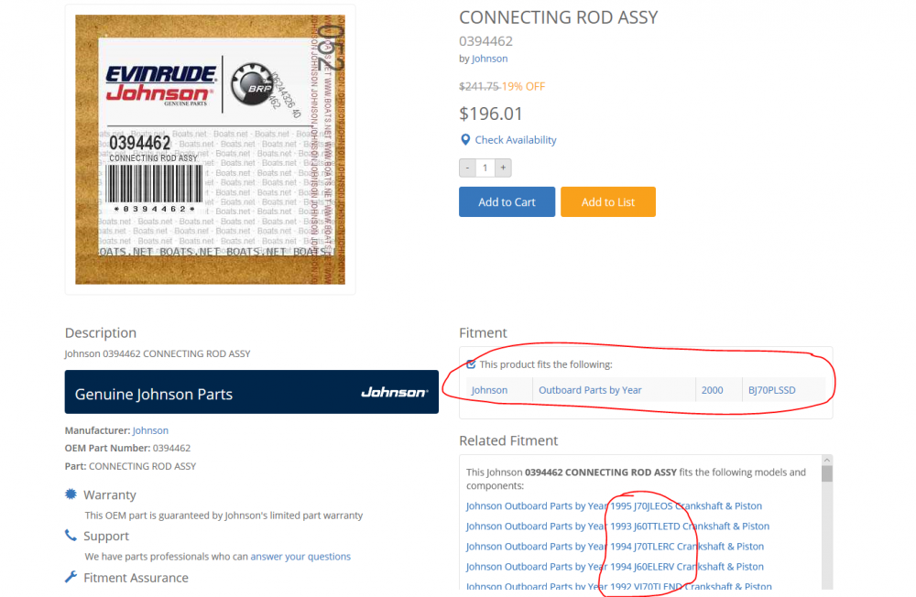Image resolution: width=916 pixels, height=597 pixels.
Task: Enlarge the Evinrude Johnson product label image
Action: 211,149
